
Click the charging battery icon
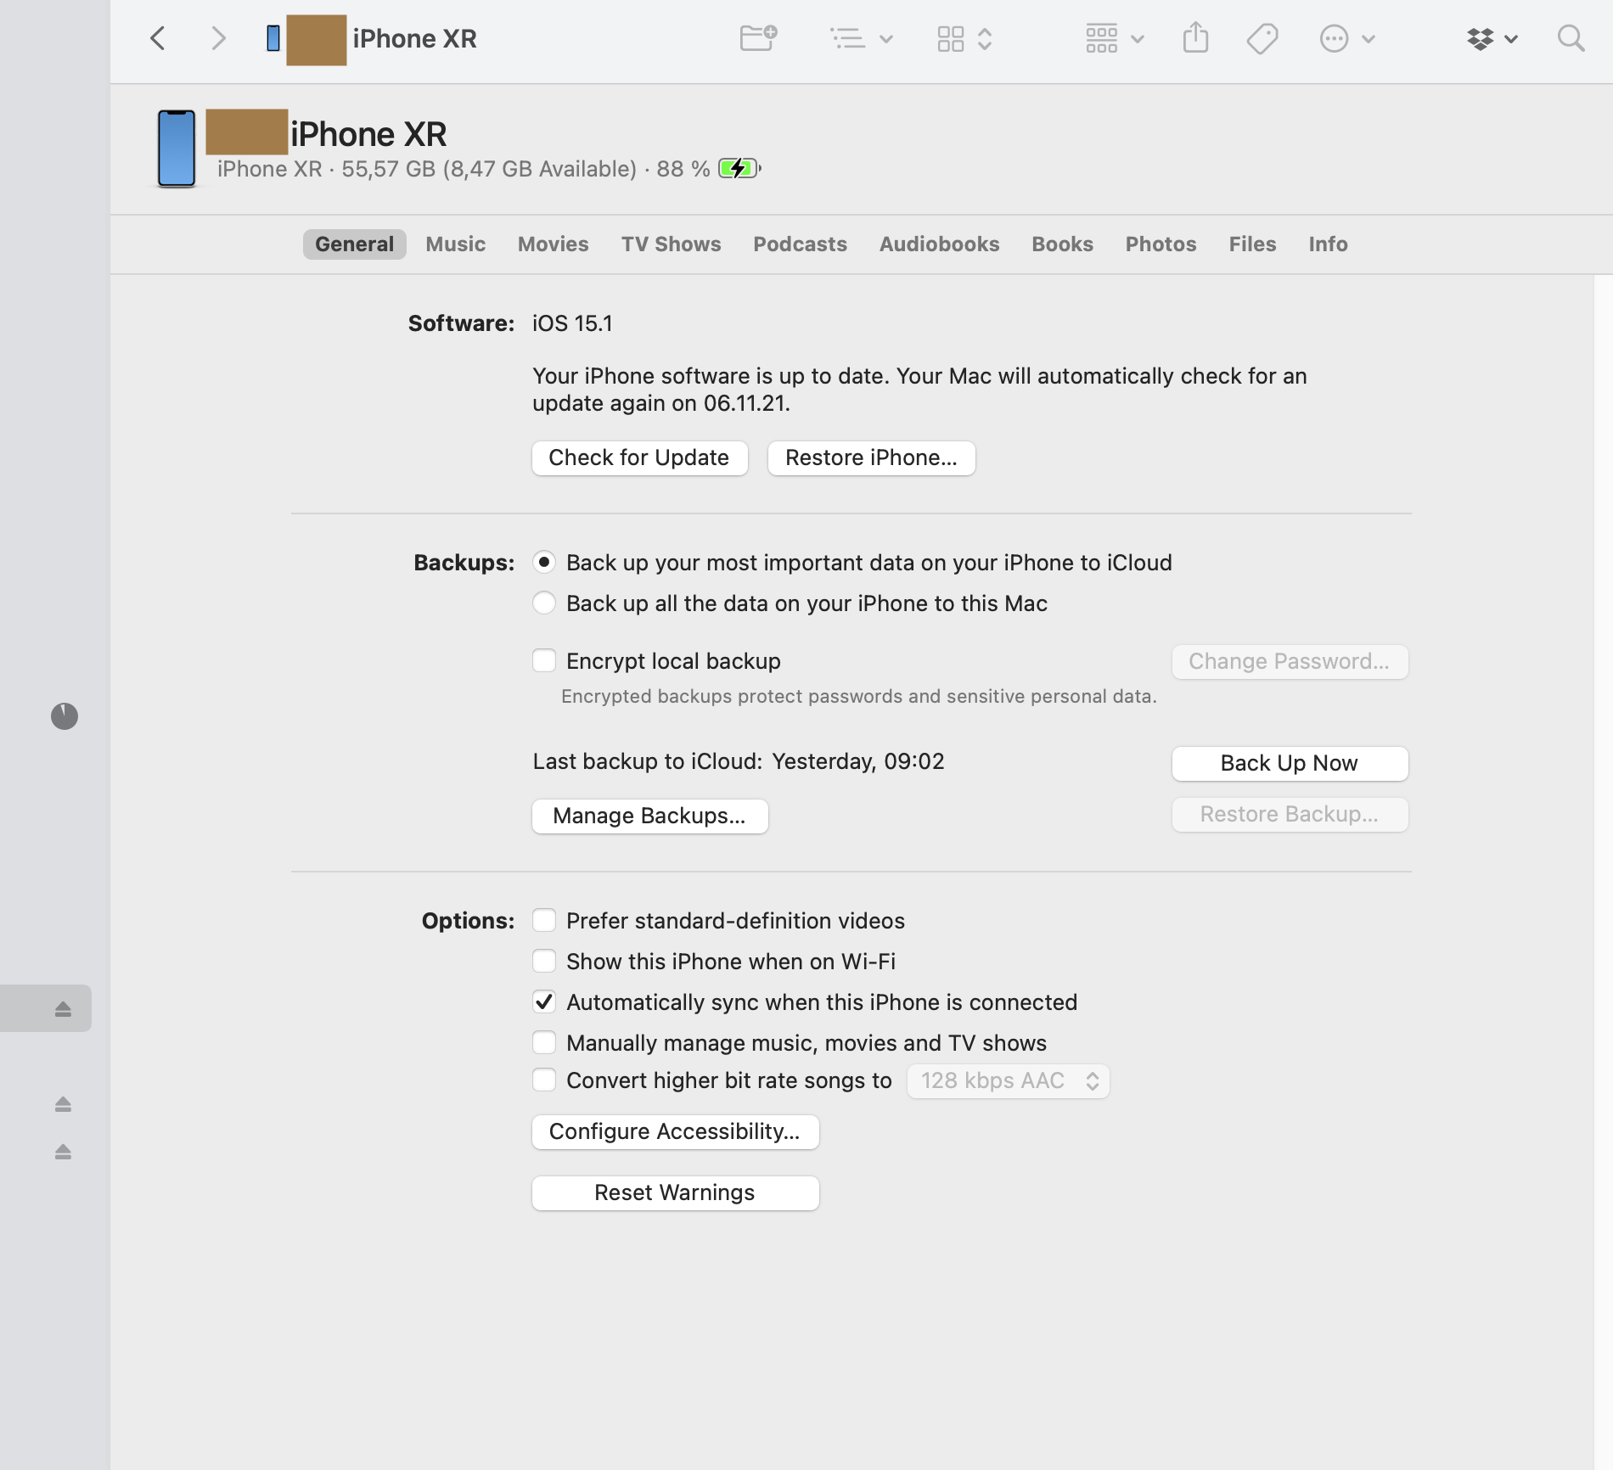pos(739,168)
